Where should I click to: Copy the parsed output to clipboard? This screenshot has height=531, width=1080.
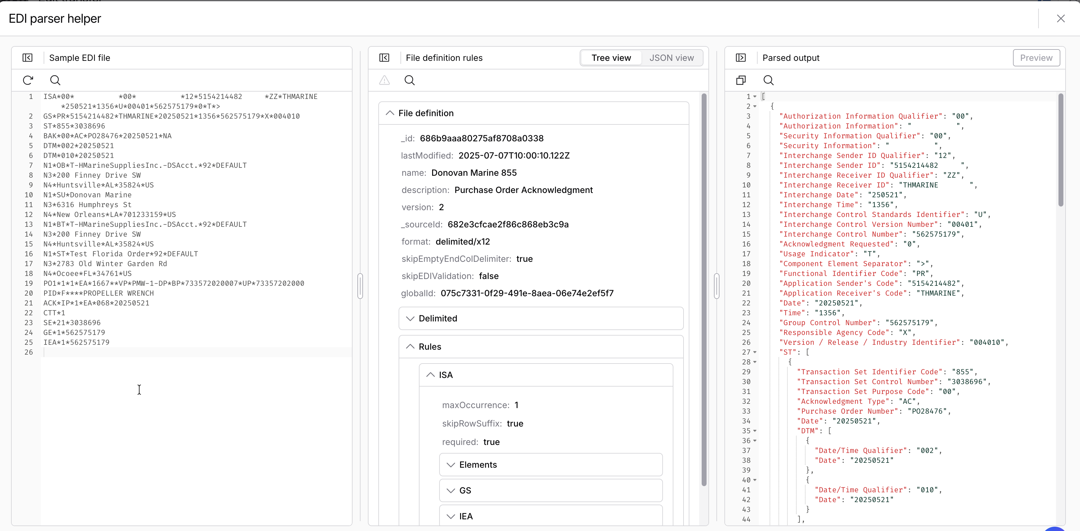(741, 80)
